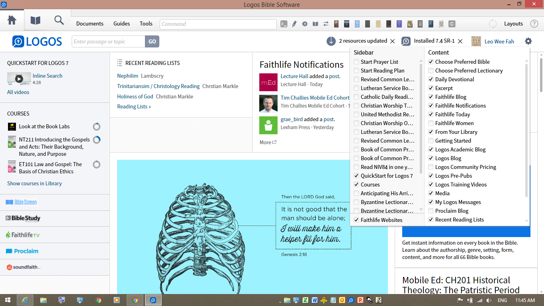This screenshot has width=544, height=306.
Task: Dismiss the '2 resources updated' notice
Action: pos(393,41)
